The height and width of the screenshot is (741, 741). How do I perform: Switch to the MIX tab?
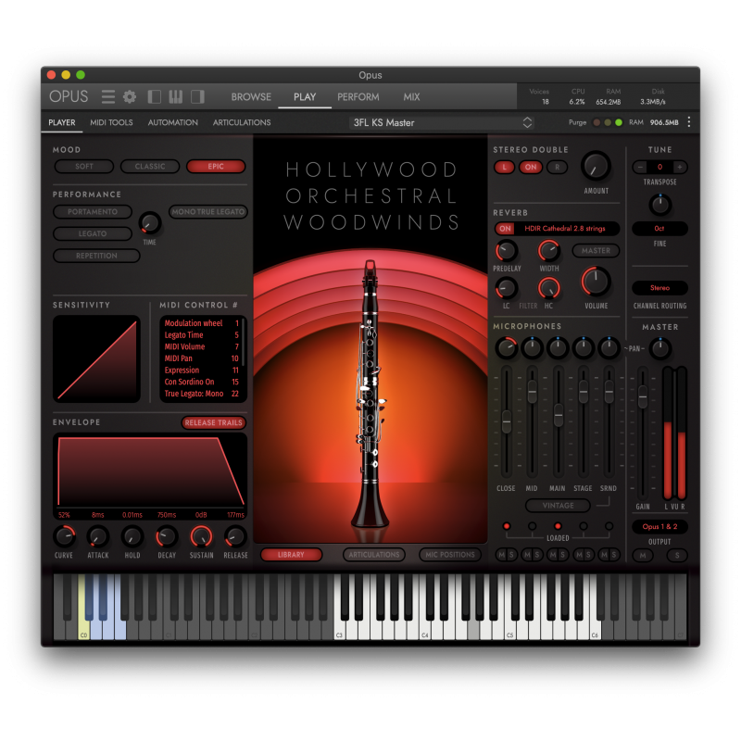pos(411,97)
